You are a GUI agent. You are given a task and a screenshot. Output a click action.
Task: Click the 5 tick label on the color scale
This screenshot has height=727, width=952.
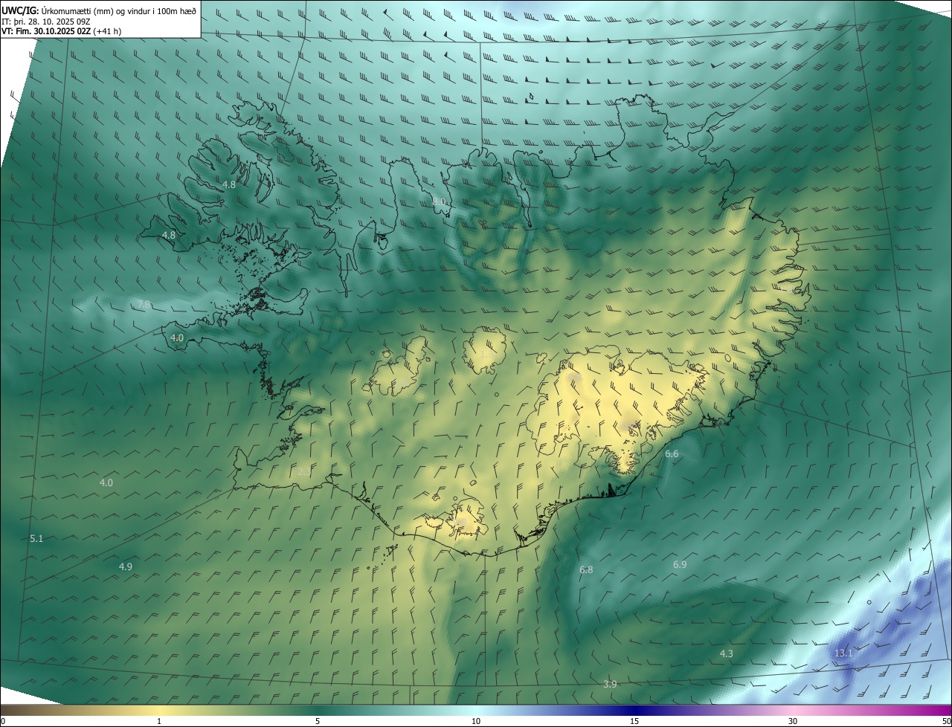point(318,721)
